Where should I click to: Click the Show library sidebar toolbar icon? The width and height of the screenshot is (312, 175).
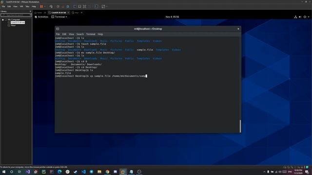click(x=75, y=6)
